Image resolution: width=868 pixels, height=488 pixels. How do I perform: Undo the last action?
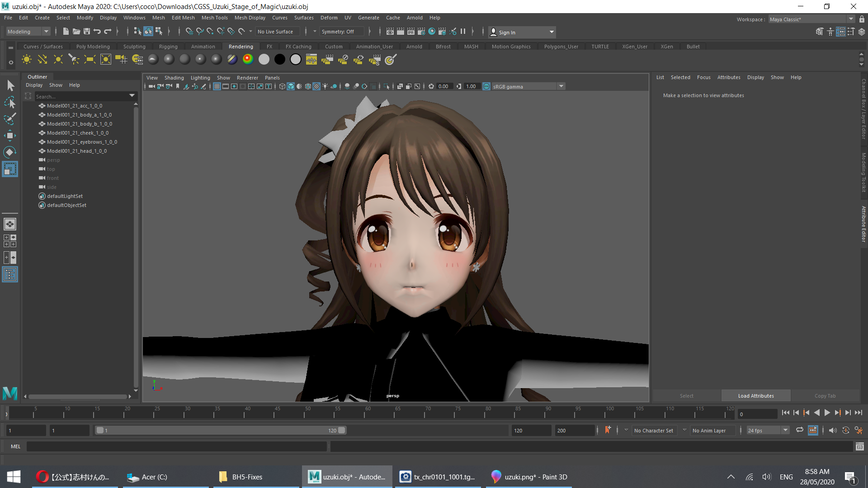(97, 31)
